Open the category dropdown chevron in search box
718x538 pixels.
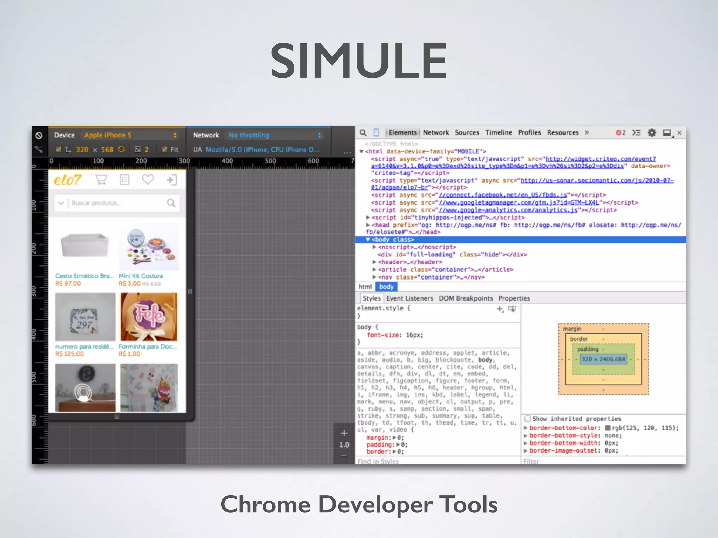(x=61, y=203)
